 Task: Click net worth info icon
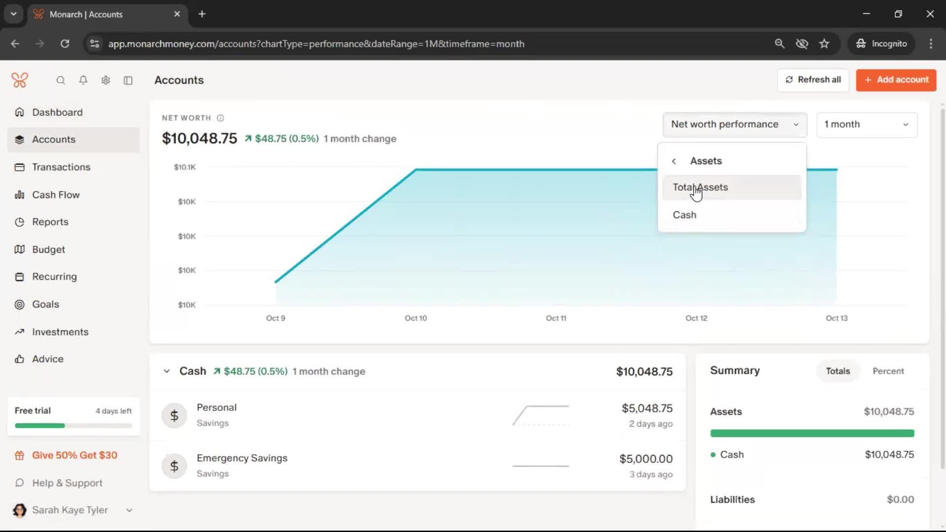pyautogui.click(x=220, y=118)
